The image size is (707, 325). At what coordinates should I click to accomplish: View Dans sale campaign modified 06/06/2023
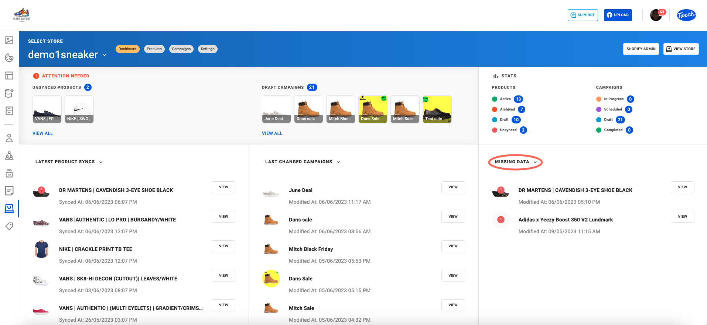(453, 217)
